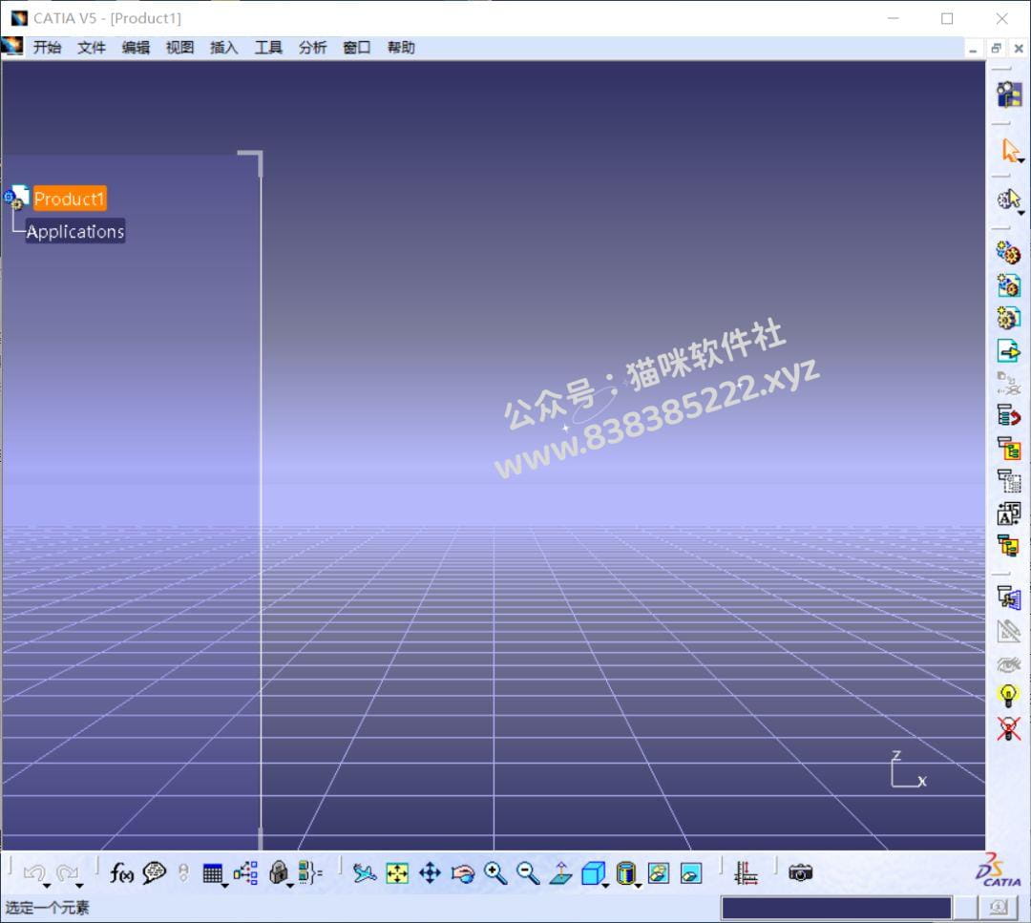Toggle the crossed-out bulb deactivate icon

pyautogui.click(x=1009, y=728)
